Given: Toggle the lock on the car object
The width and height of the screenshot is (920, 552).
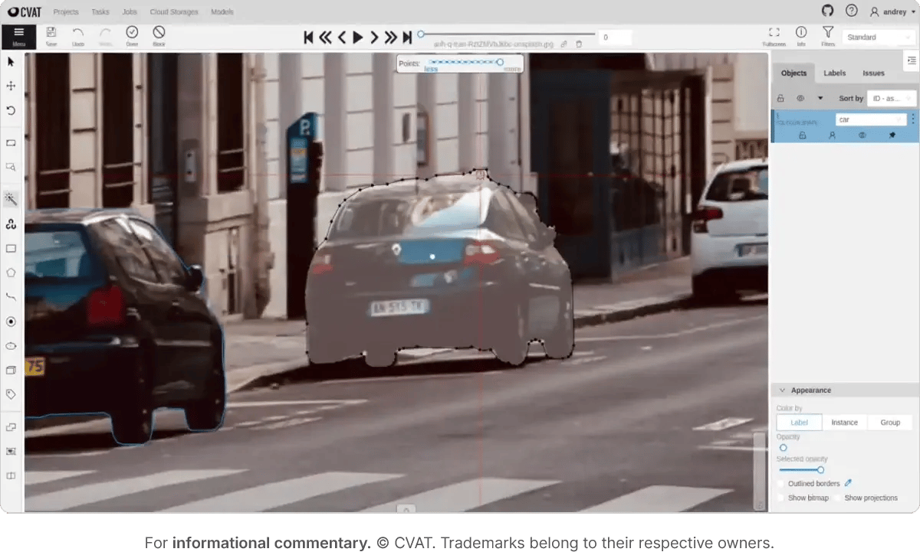Looking at the screenshot, I should click(x=803, y=135).
